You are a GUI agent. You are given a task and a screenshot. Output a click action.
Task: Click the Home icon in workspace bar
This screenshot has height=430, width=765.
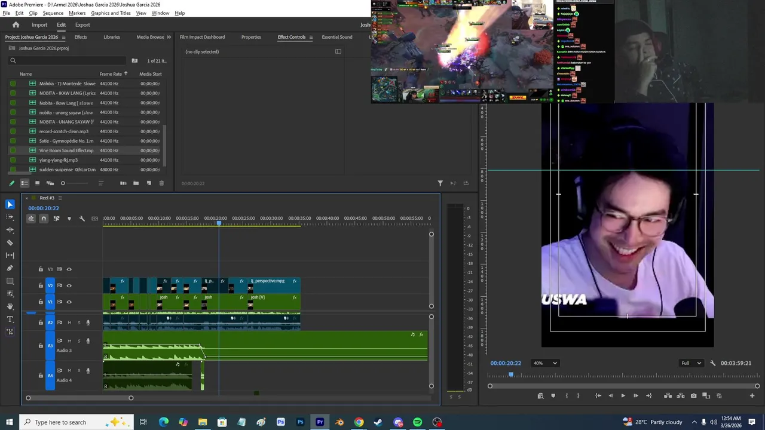pyautogui.click(x=16, y=25)
